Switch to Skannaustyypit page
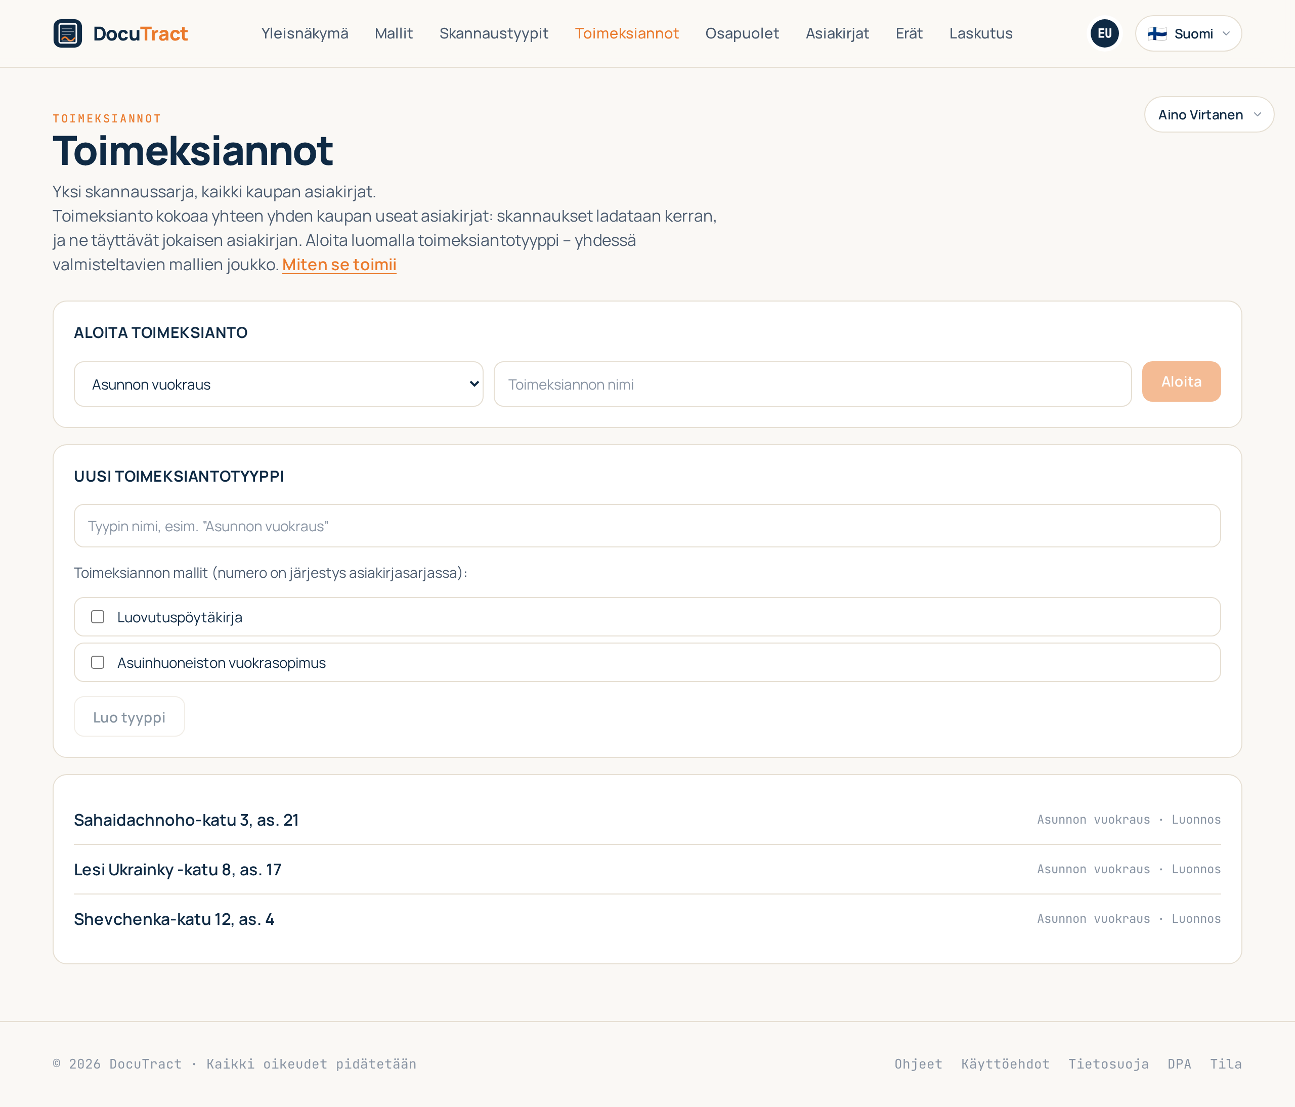 494,34
